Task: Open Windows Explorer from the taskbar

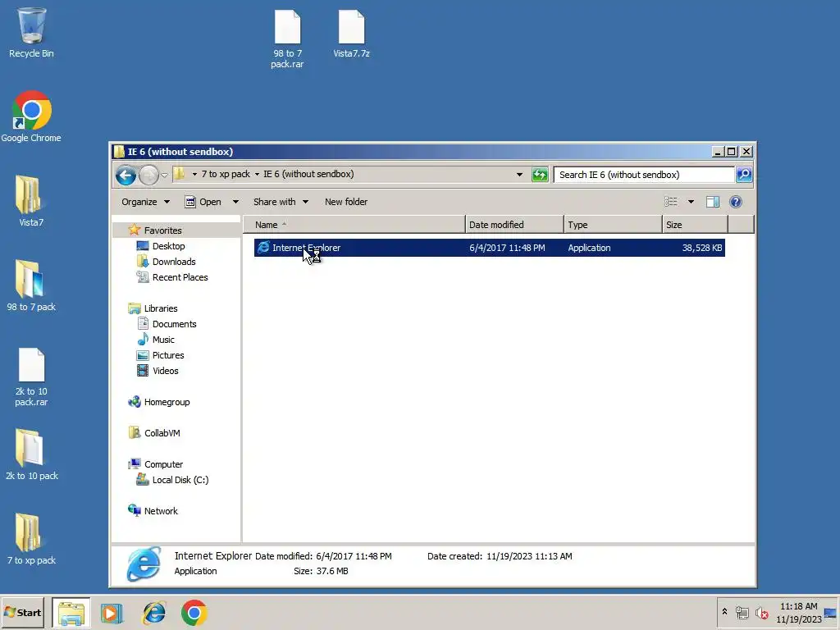Action: point(71,613)
